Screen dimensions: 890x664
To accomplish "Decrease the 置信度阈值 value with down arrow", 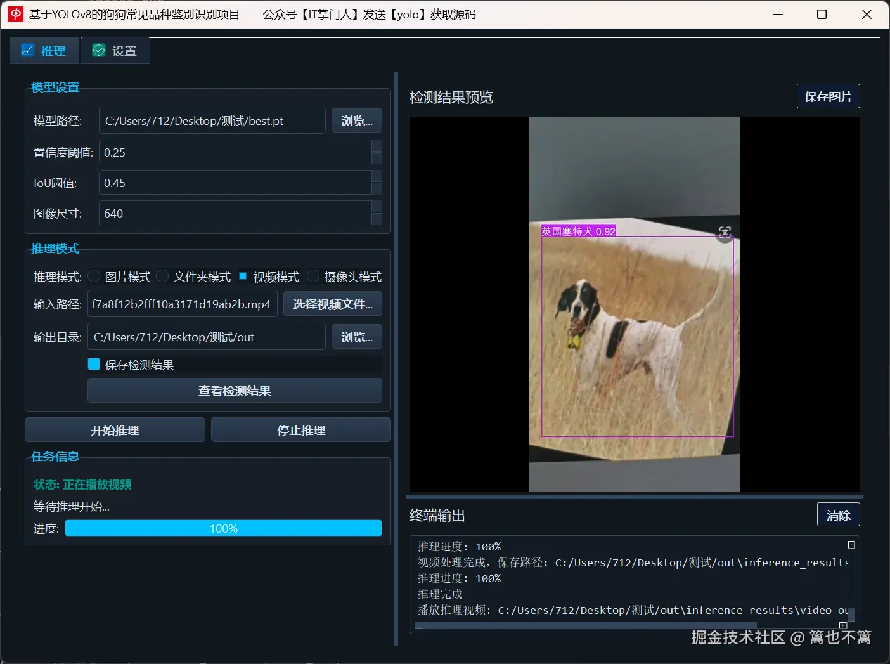I will (377, 159).
